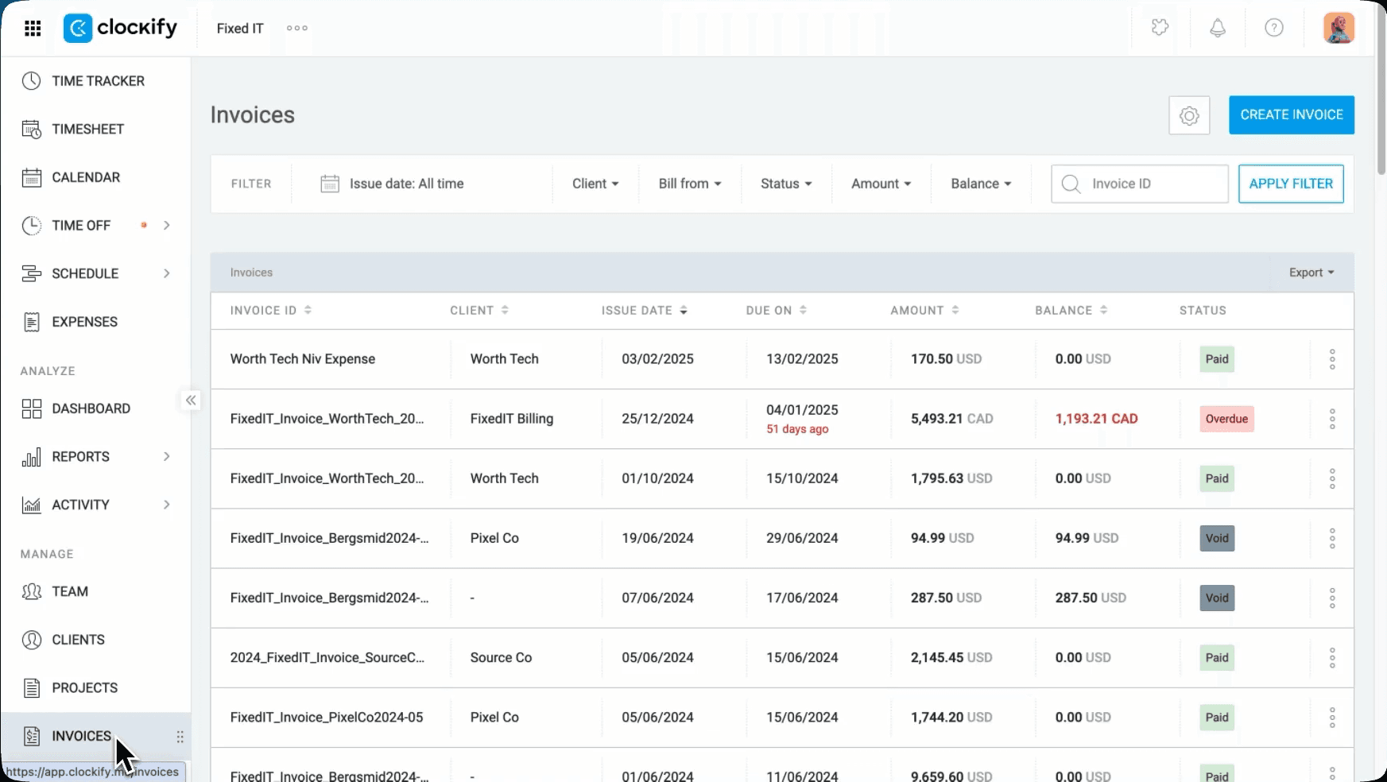The width and height of the screenshot is (1387, 782).
Task: Click the 2,145.45 USD amount cell
Action: (x=951, y=658)
